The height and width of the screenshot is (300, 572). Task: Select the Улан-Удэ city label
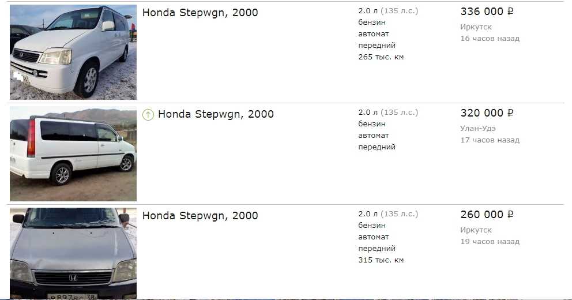477,128
